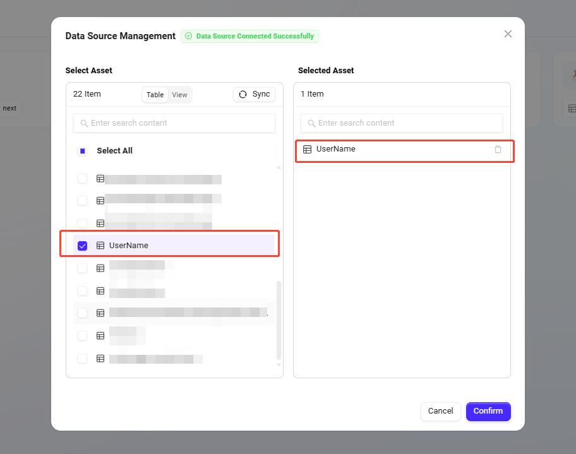
Task: Focus the Selected Asset search field
Action: 407,123
